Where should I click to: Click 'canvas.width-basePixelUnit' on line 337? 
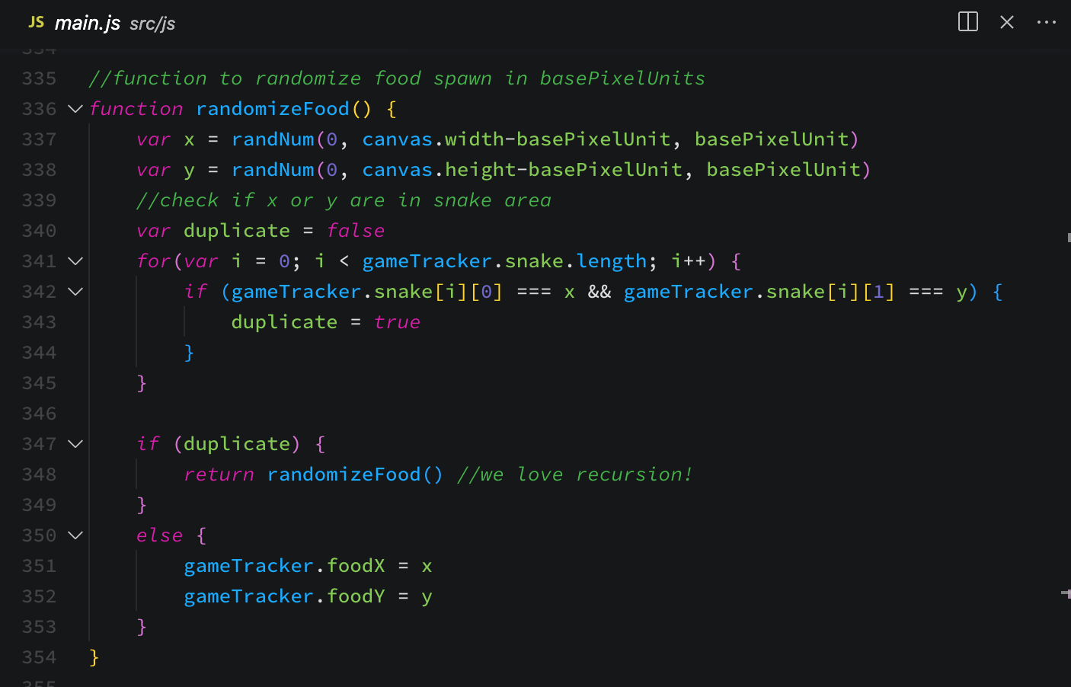516,139
